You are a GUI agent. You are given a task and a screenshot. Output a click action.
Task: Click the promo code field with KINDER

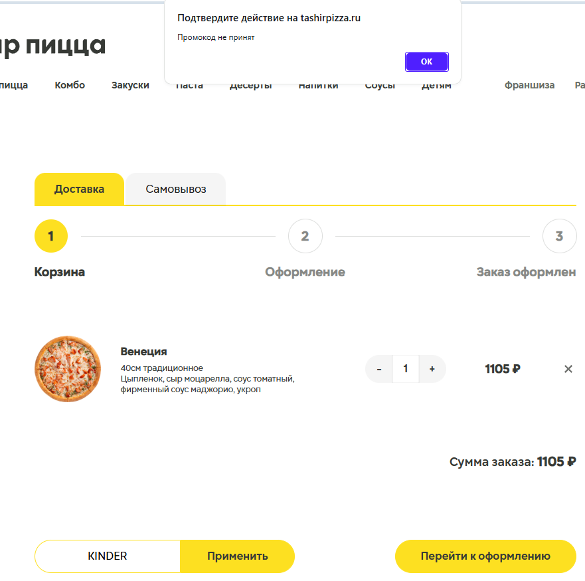click(x=108, y=556)
